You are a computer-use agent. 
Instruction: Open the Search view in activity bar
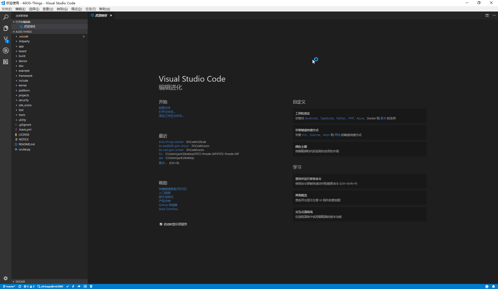point(6,17)
